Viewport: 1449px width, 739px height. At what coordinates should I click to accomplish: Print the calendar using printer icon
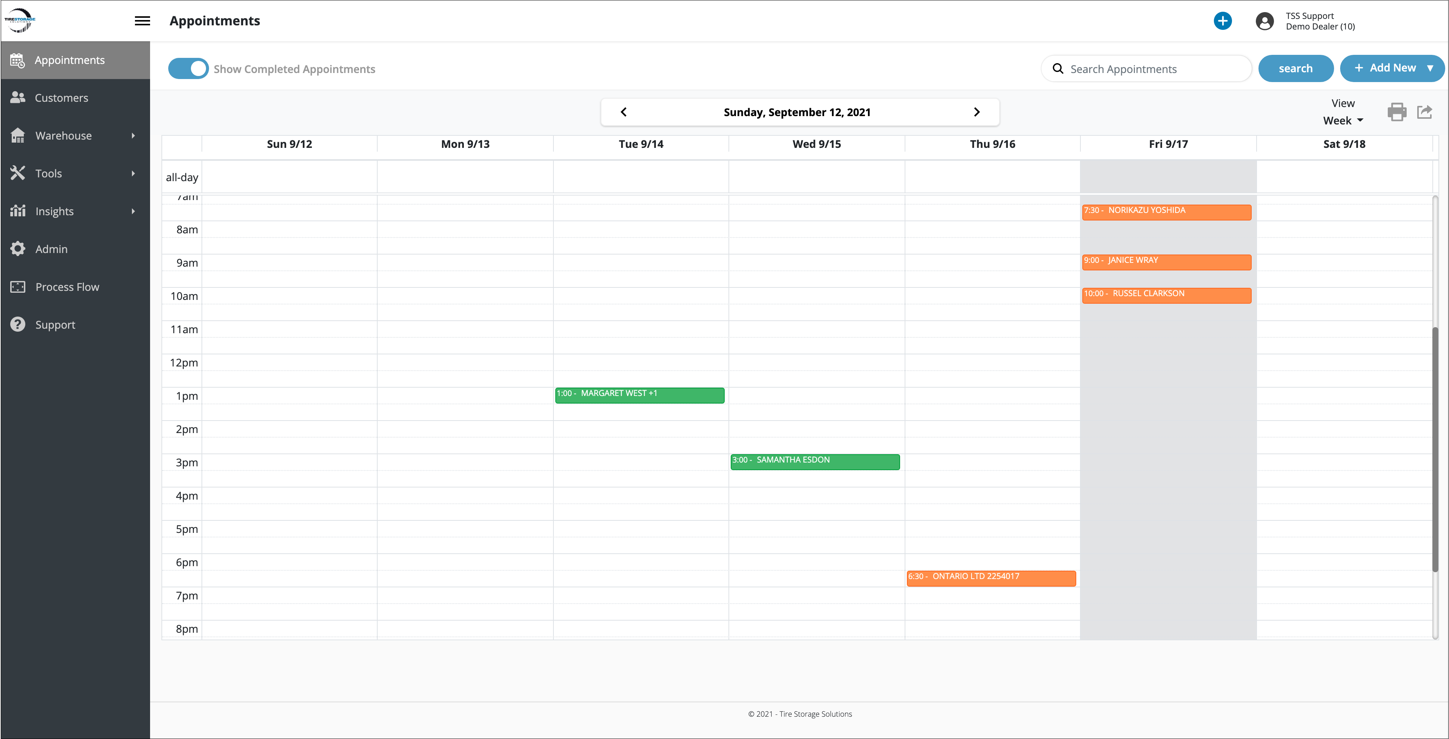1397,112
